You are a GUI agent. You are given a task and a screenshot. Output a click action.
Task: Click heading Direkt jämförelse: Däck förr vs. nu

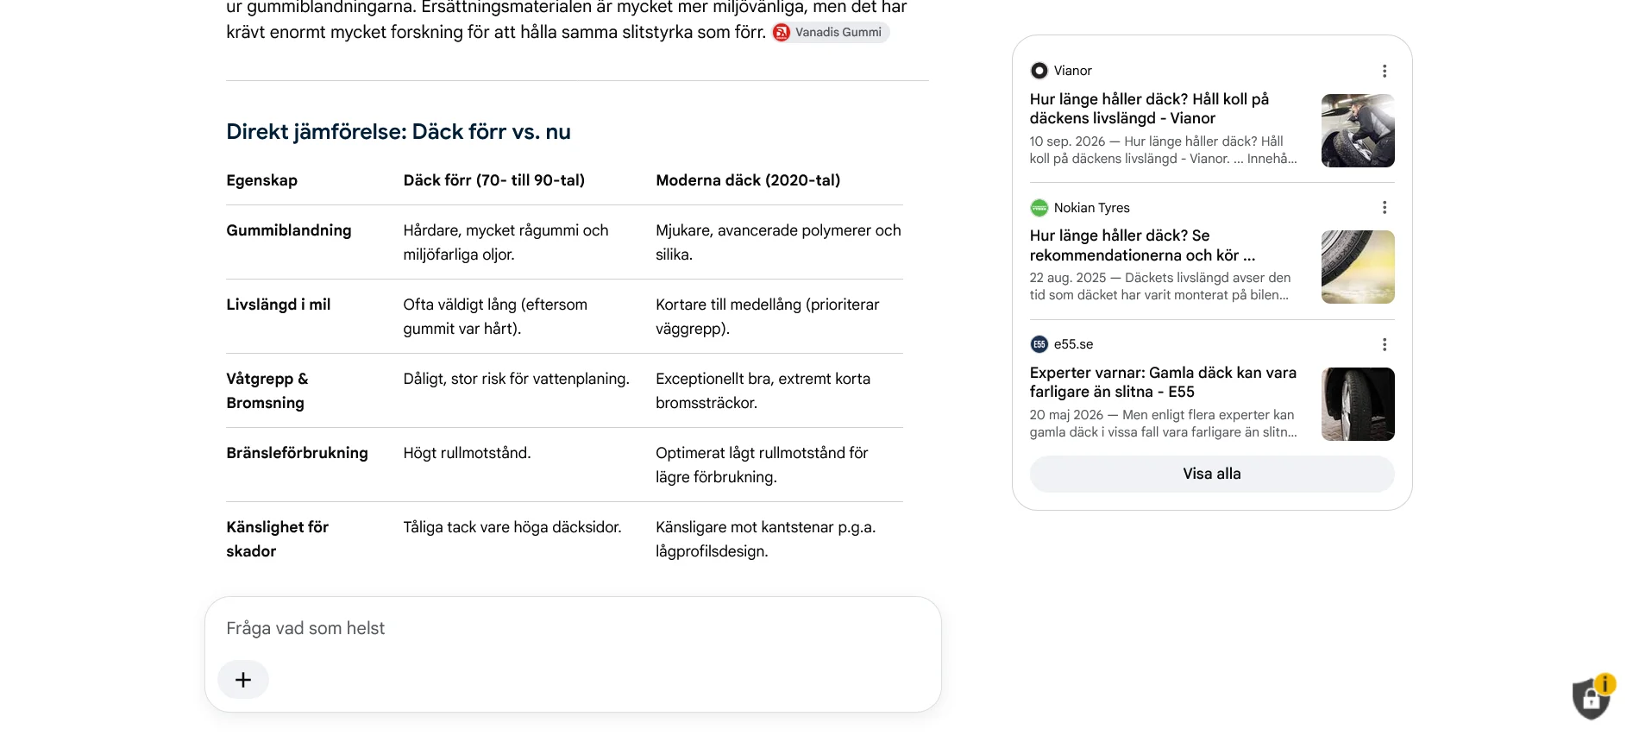point(399,132)
